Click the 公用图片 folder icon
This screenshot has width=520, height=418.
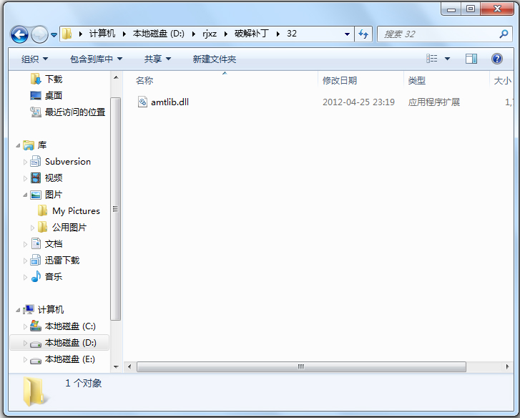point(42,227)
